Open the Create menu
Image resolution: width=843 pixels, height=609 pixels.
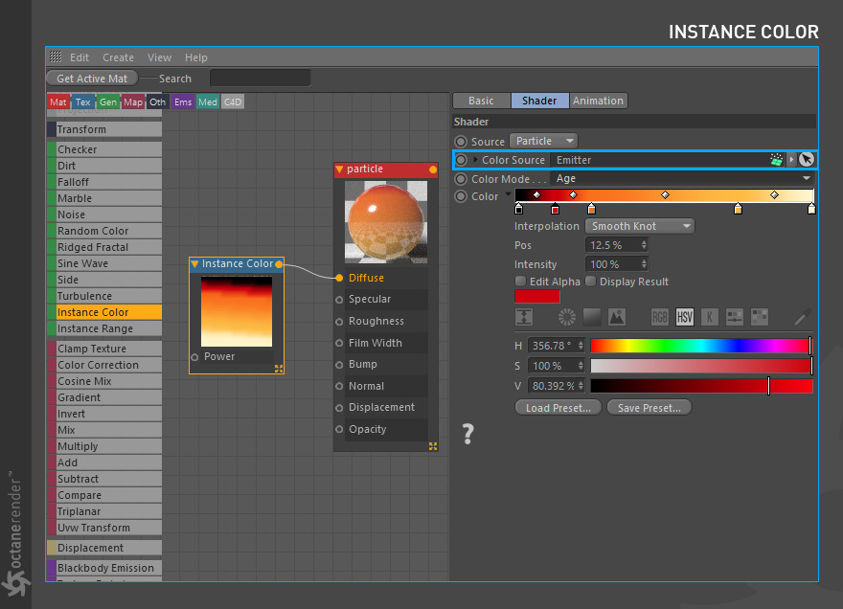(119, 57)
